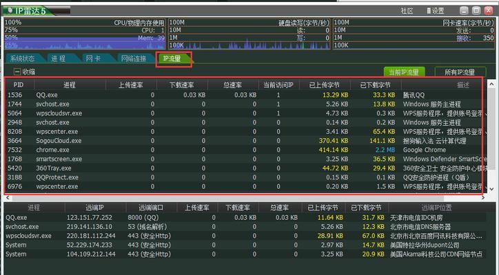Show 所有IP流量 view
This screenshot has height=275, width=499.
[x=460, y=71]
